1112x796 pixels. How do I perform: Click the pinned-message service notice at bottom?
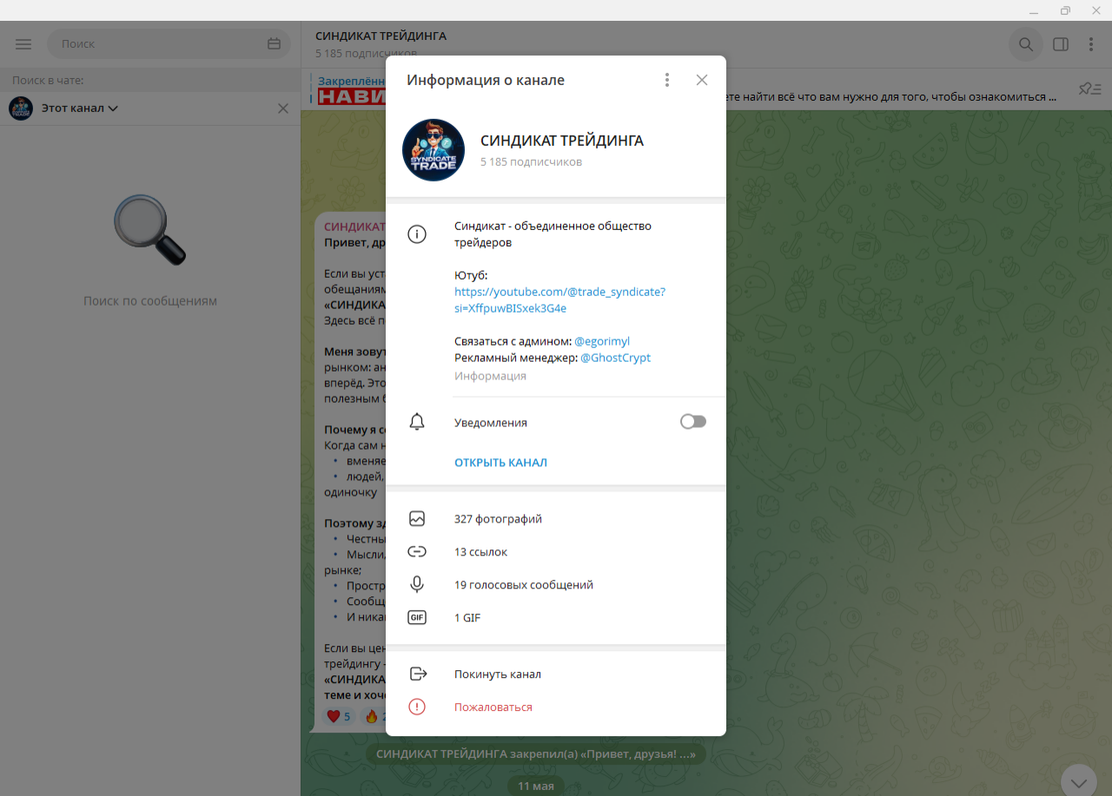(536, 753)
